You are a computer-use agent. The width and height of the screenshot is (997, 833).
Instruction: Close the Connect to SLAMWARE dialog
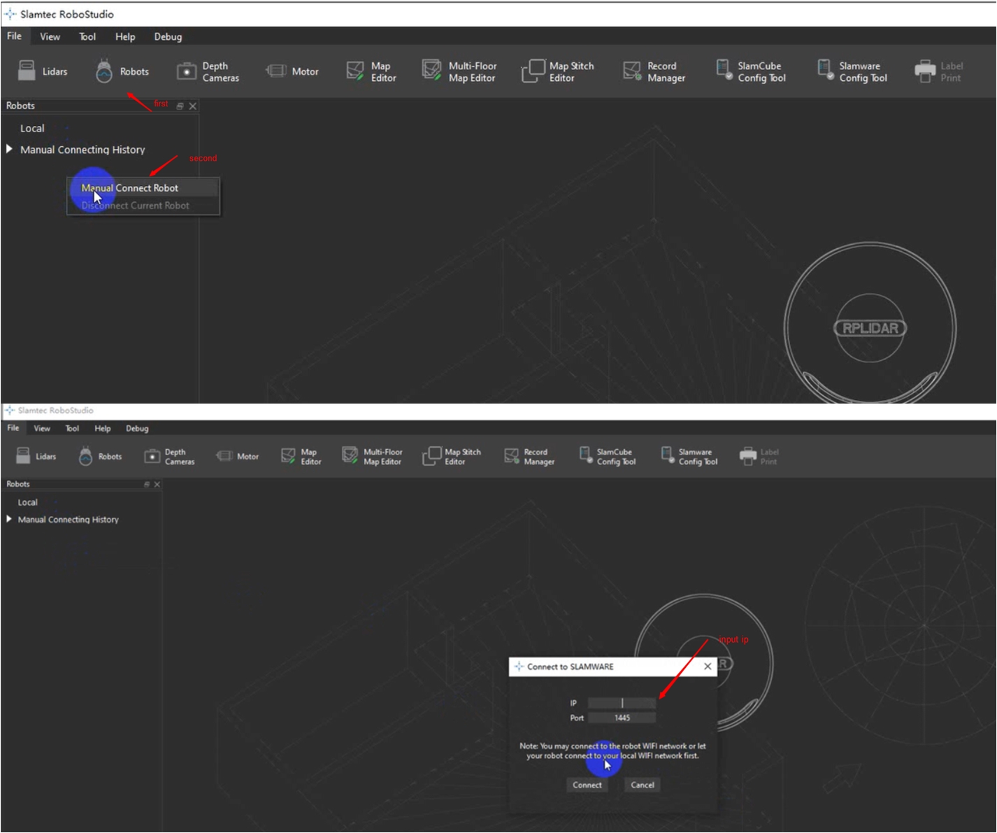click(708, 667)
